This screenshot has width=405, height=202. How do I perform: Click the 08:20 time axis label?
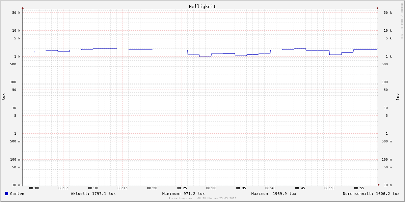click(152, 188)
